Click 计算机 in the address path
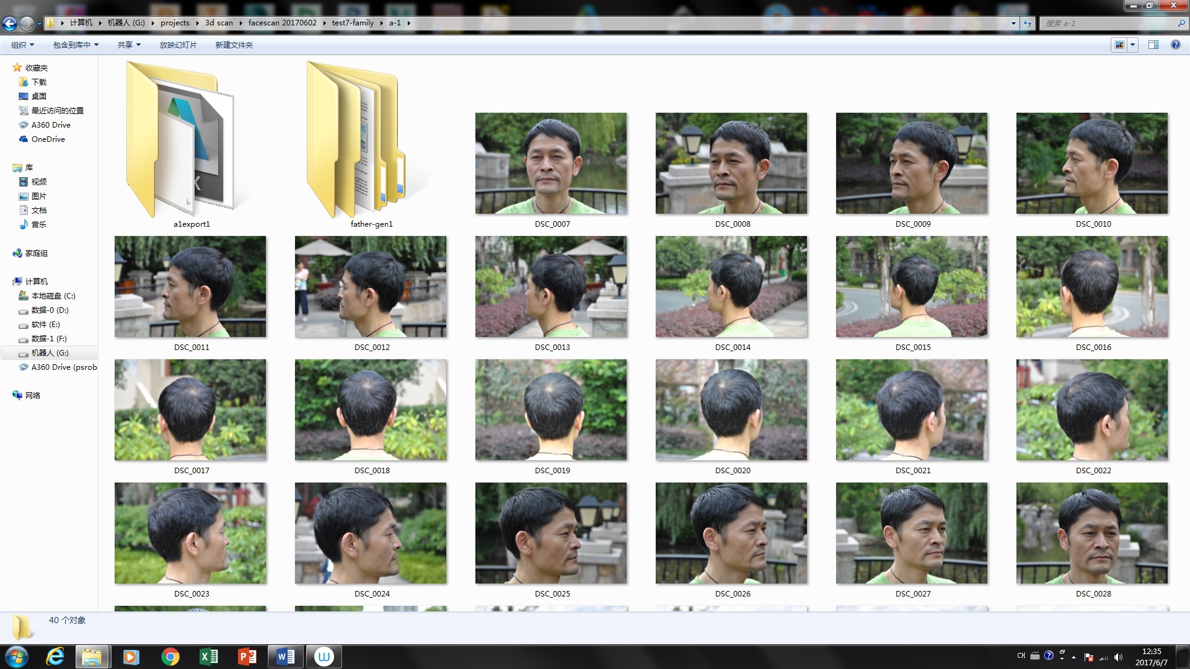The height and width of the screenshot is (669, 1190). (x=81, y=23)
